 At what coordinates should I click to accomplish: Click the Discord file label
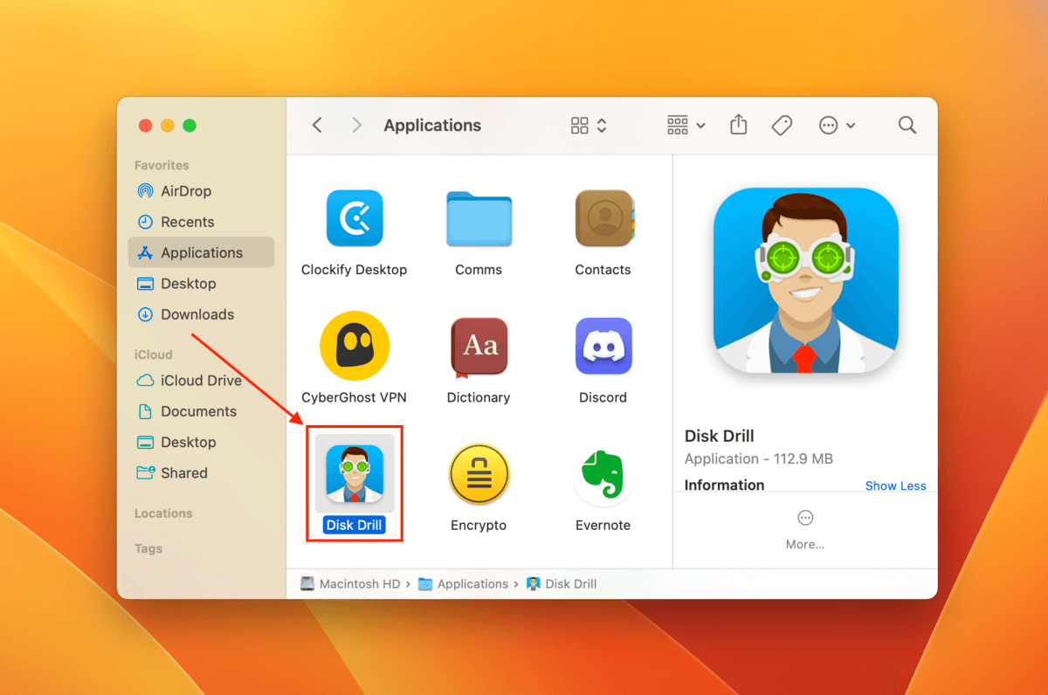tap(603, 397)
